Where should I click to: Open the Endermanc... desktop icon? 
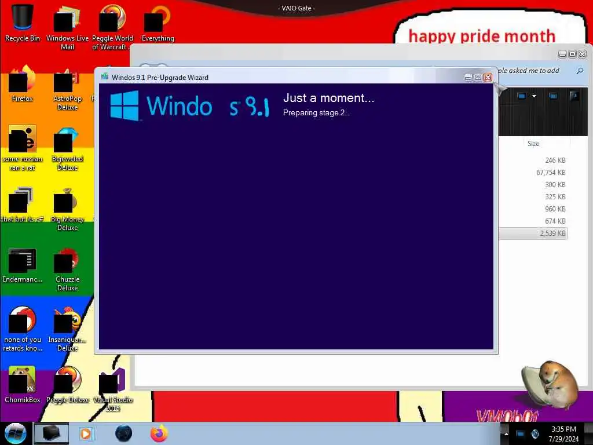click(23, 265)
